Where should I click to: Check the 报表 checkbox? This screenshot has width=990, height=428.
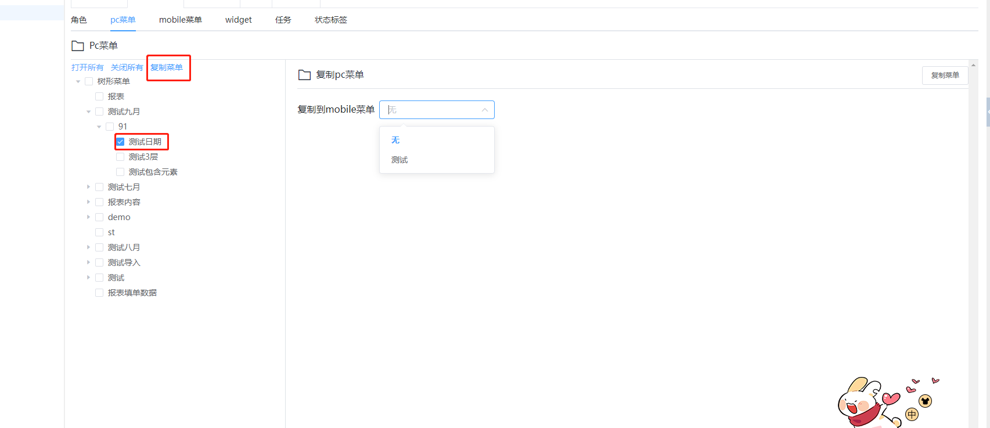point(99,96)
